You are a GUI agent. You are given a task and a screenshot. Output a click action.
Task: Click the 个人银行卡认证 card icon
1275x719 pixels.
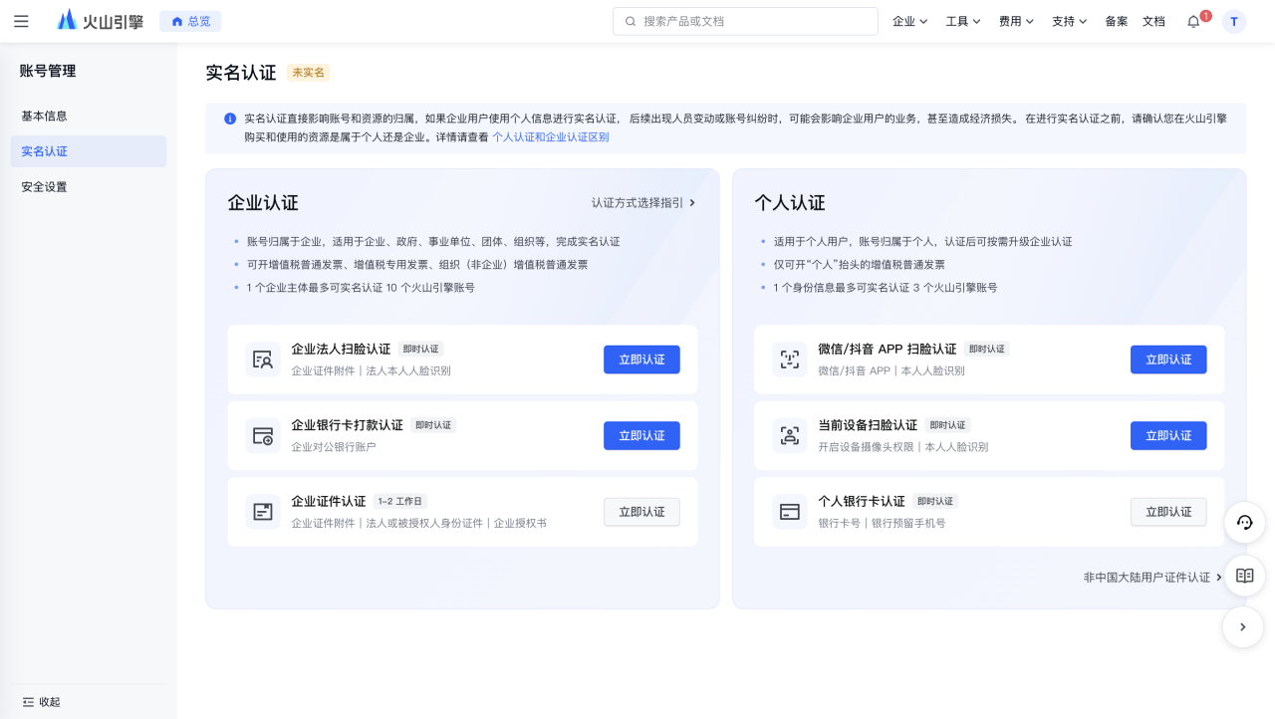(790, 512)
